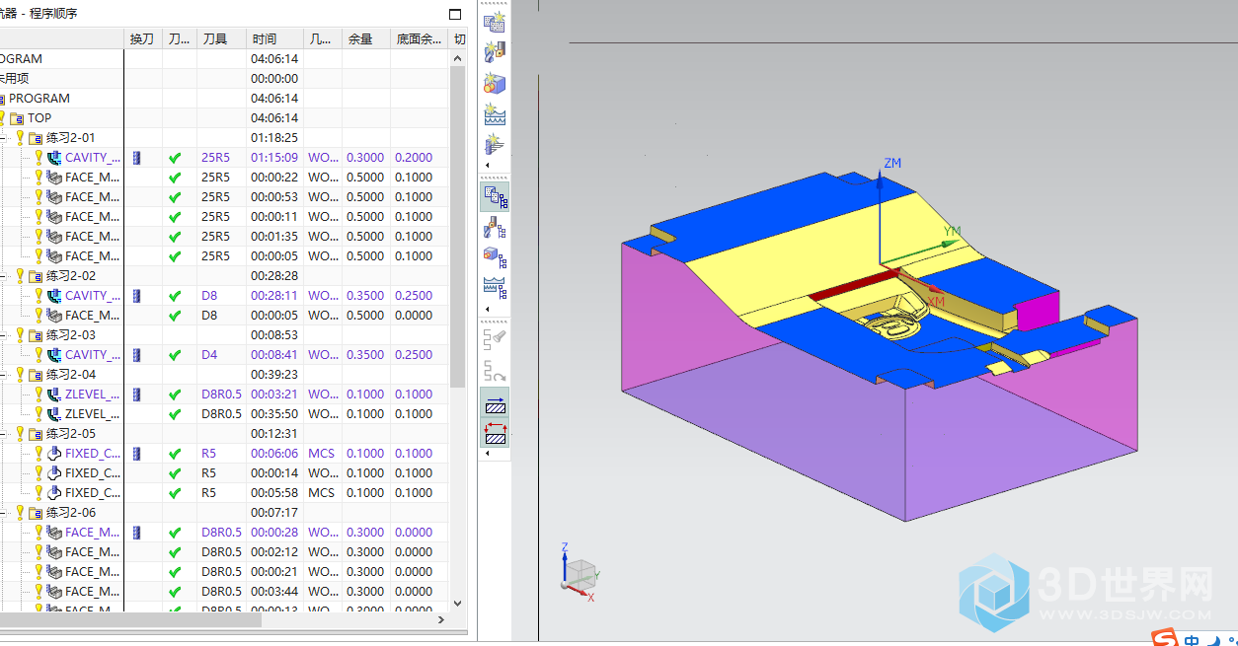Click the folder icon of 练习2-05
1238x646 pixels.
coord(36,433)
